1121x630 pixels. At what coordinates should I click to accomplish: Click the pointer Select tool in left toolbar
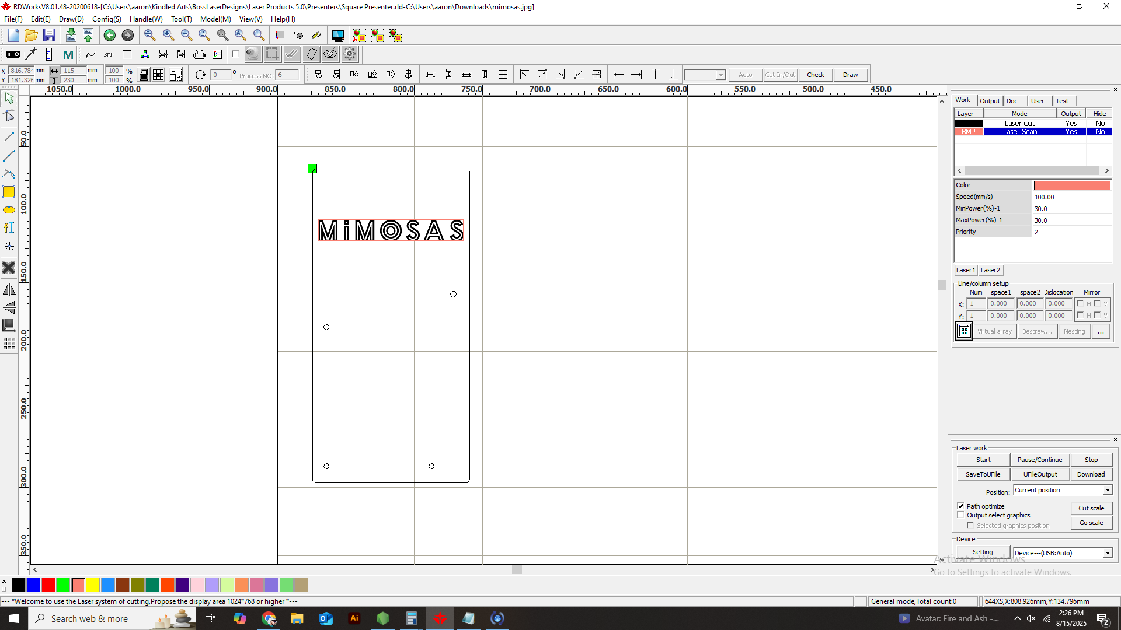(x=9, y=98)
